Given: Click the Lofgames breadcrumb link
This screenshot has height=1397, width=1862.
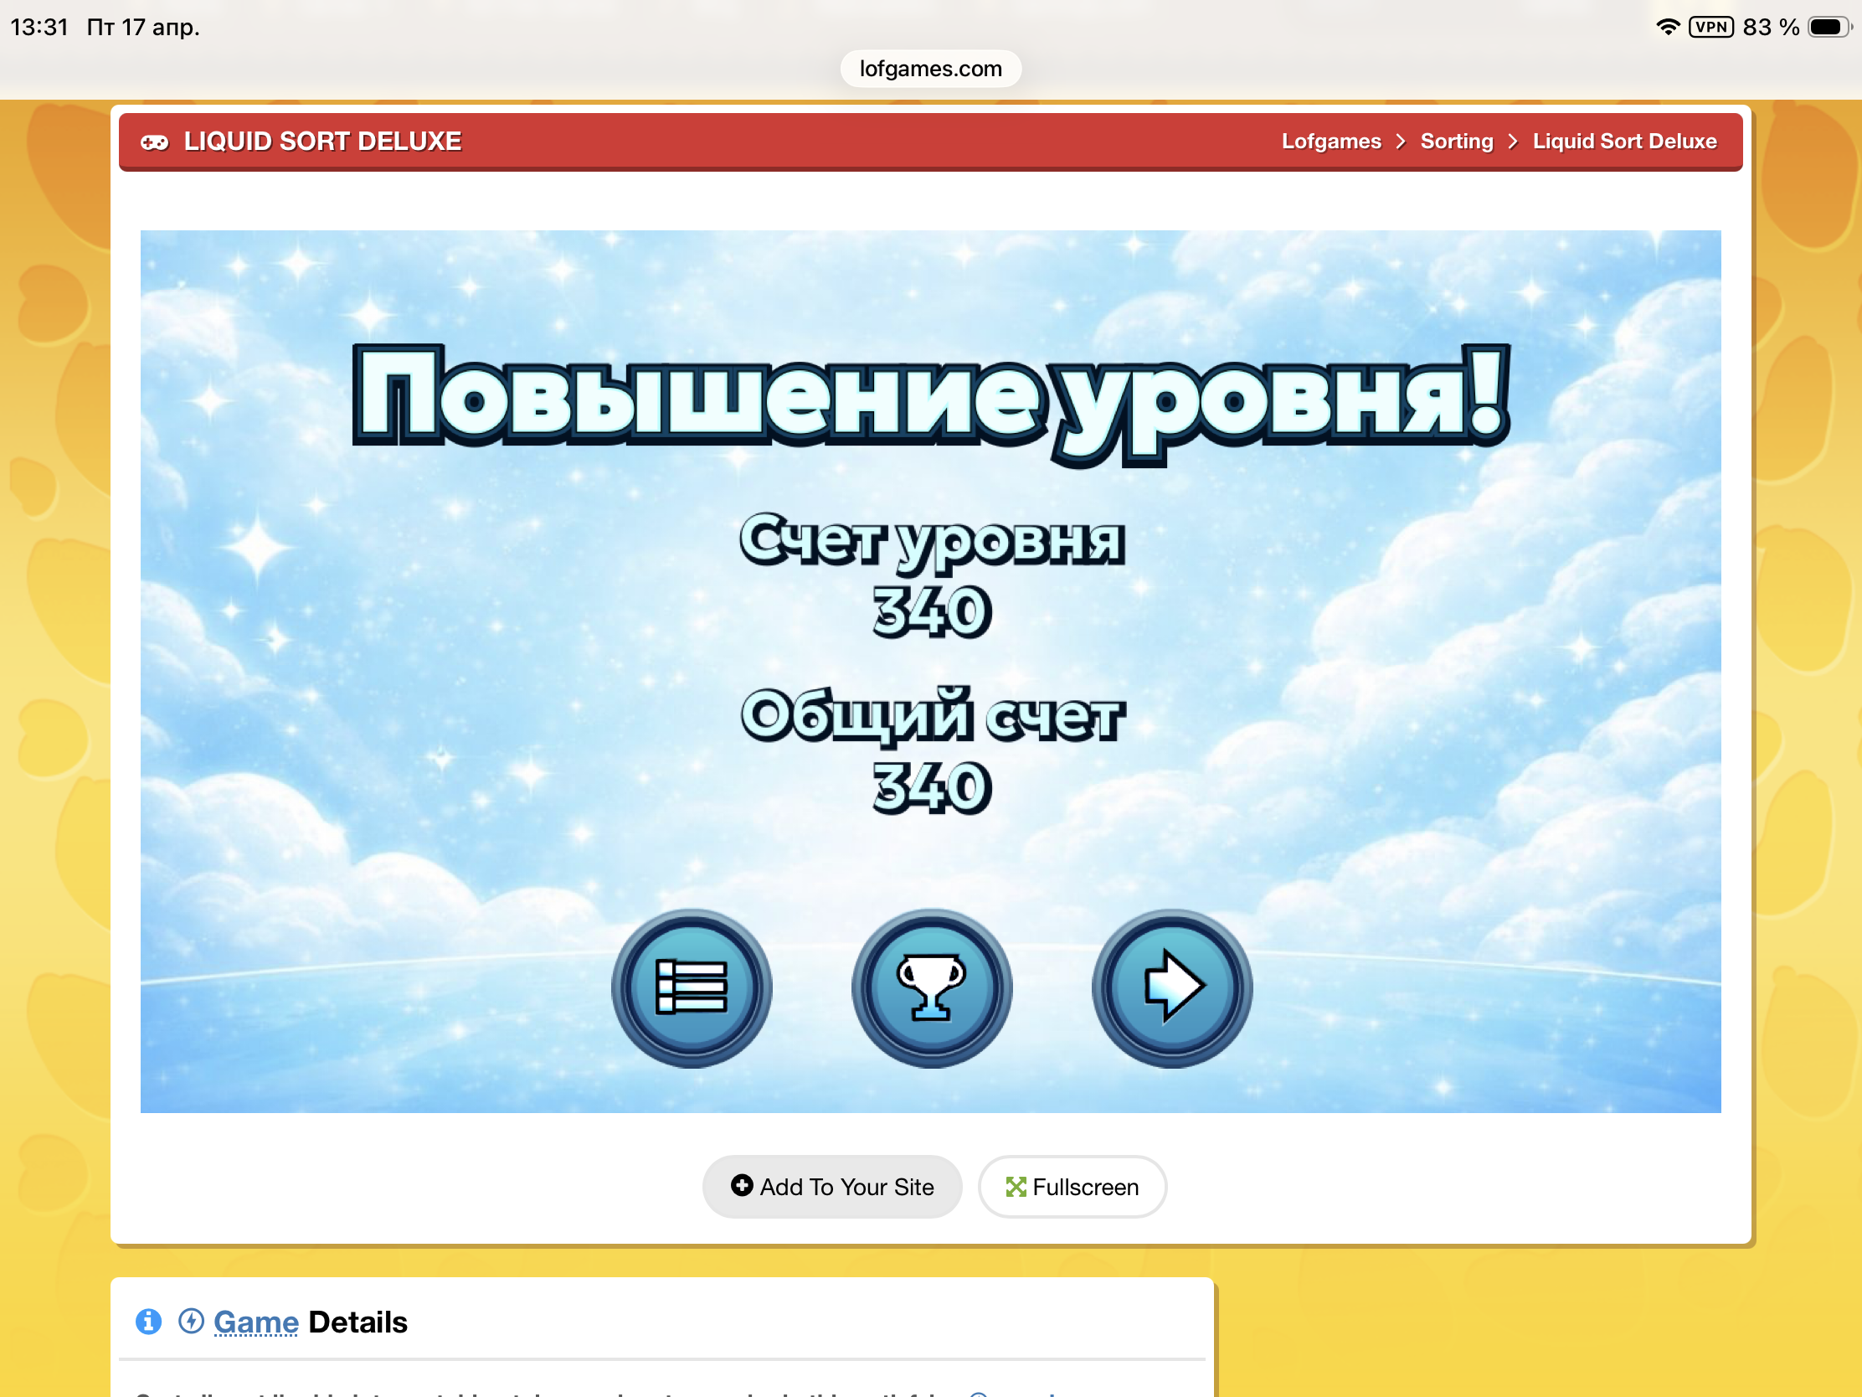Looking at the screenshot, I should click(1331, 142).
